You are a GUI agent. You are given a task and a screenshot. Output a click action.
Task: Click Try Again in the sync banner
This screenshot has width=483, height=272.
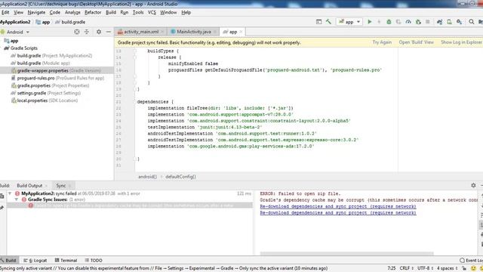tap(382, 42)
